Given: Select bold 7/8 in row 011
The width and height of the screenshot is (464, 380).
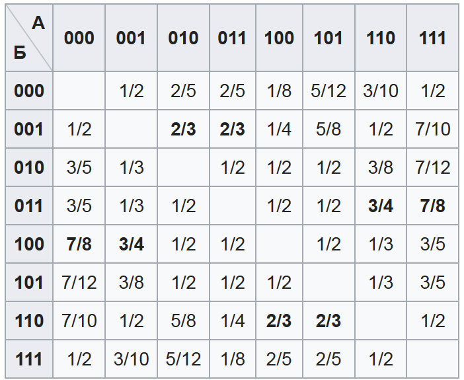Looking at the screenshot, I should point(433,206).
